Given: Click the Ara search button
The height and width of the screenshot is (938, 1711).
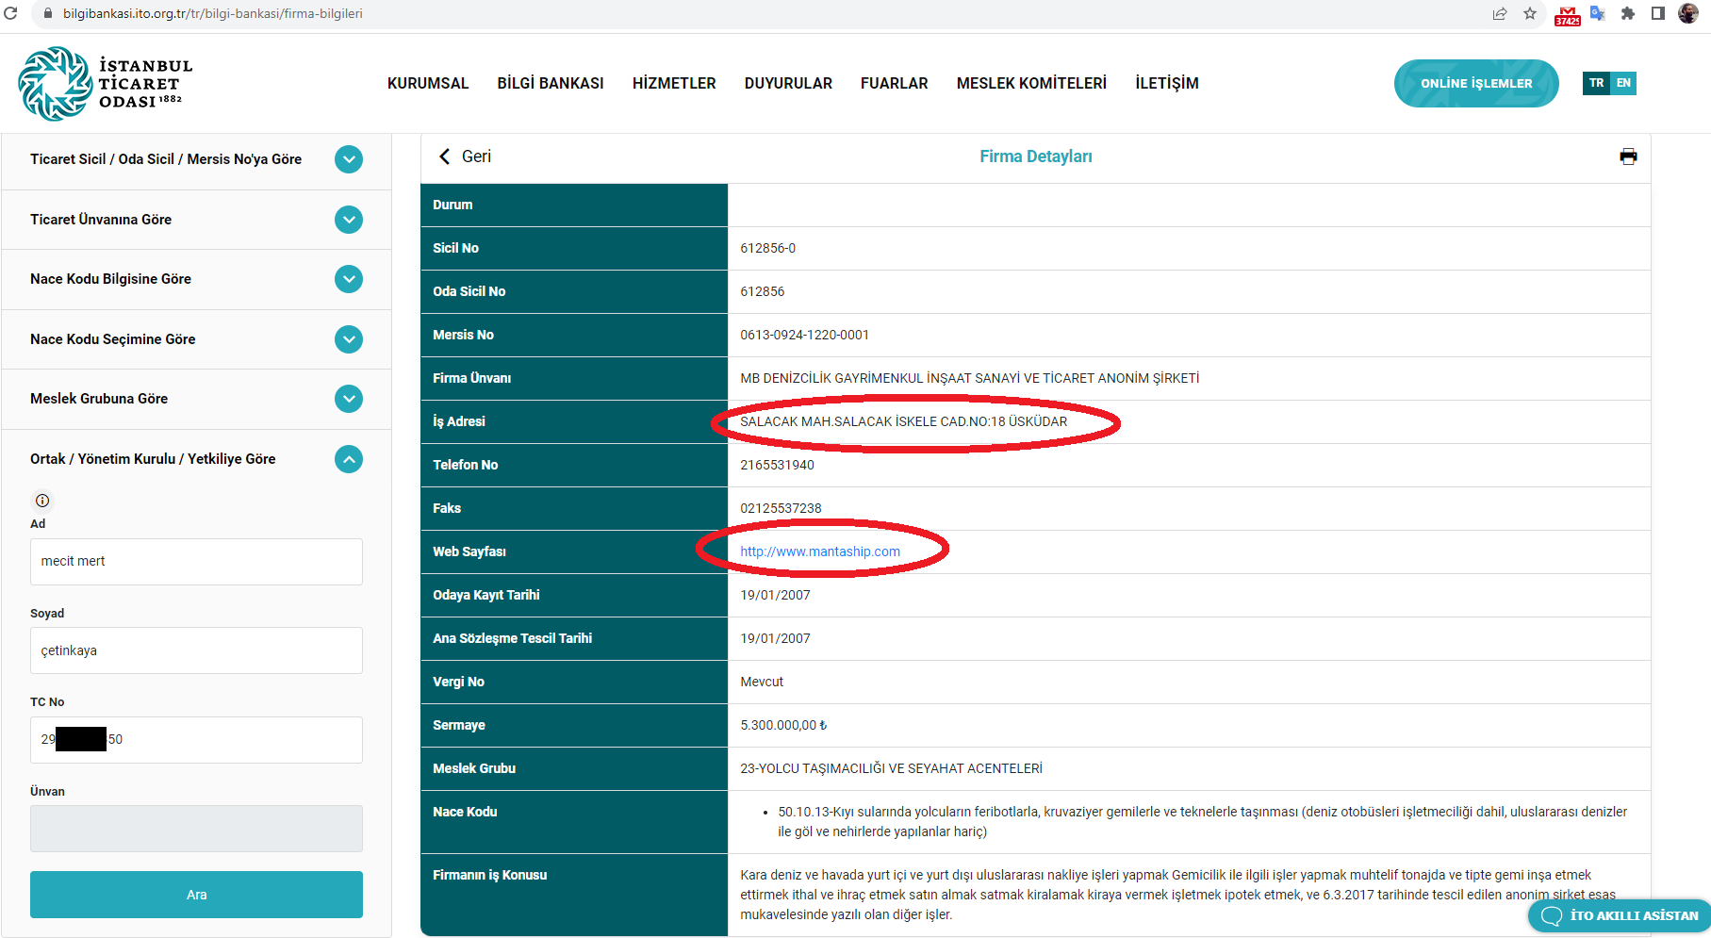Looking at the screenshot, I should [196, 895].
